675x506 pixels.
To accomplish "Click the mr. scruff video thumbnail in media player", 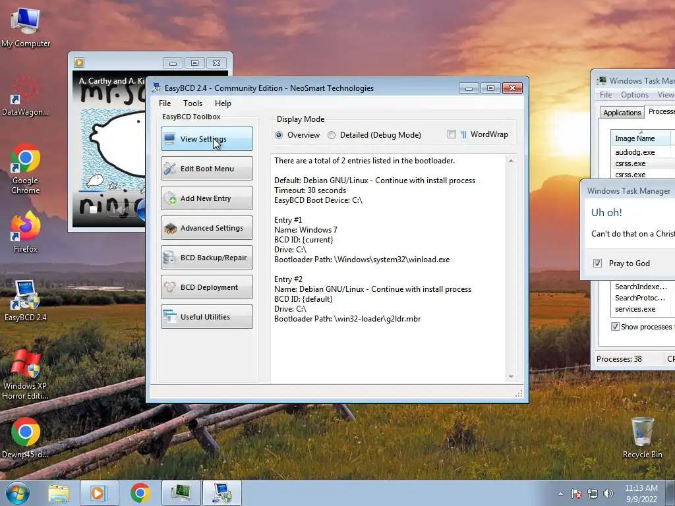I will point(109,150).
